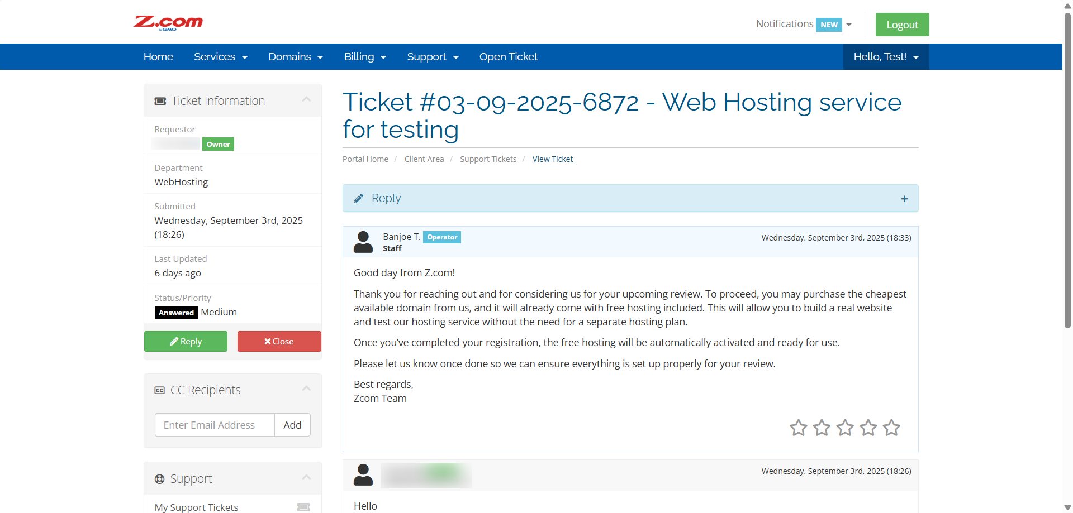The image size is (1073, 513).
Task: Rate the reply four stars
Action: (x=868, y=428)
